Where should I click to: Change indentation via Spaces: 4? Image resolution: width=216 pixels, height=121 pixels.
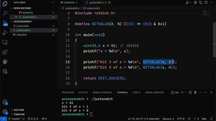coord(168,119)
